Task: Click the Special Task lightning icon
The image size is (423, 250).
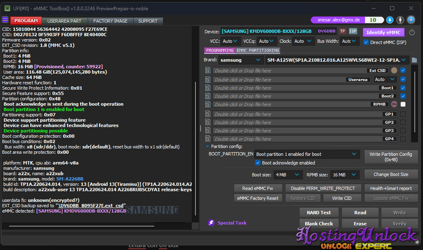Action: pos(211,223)
